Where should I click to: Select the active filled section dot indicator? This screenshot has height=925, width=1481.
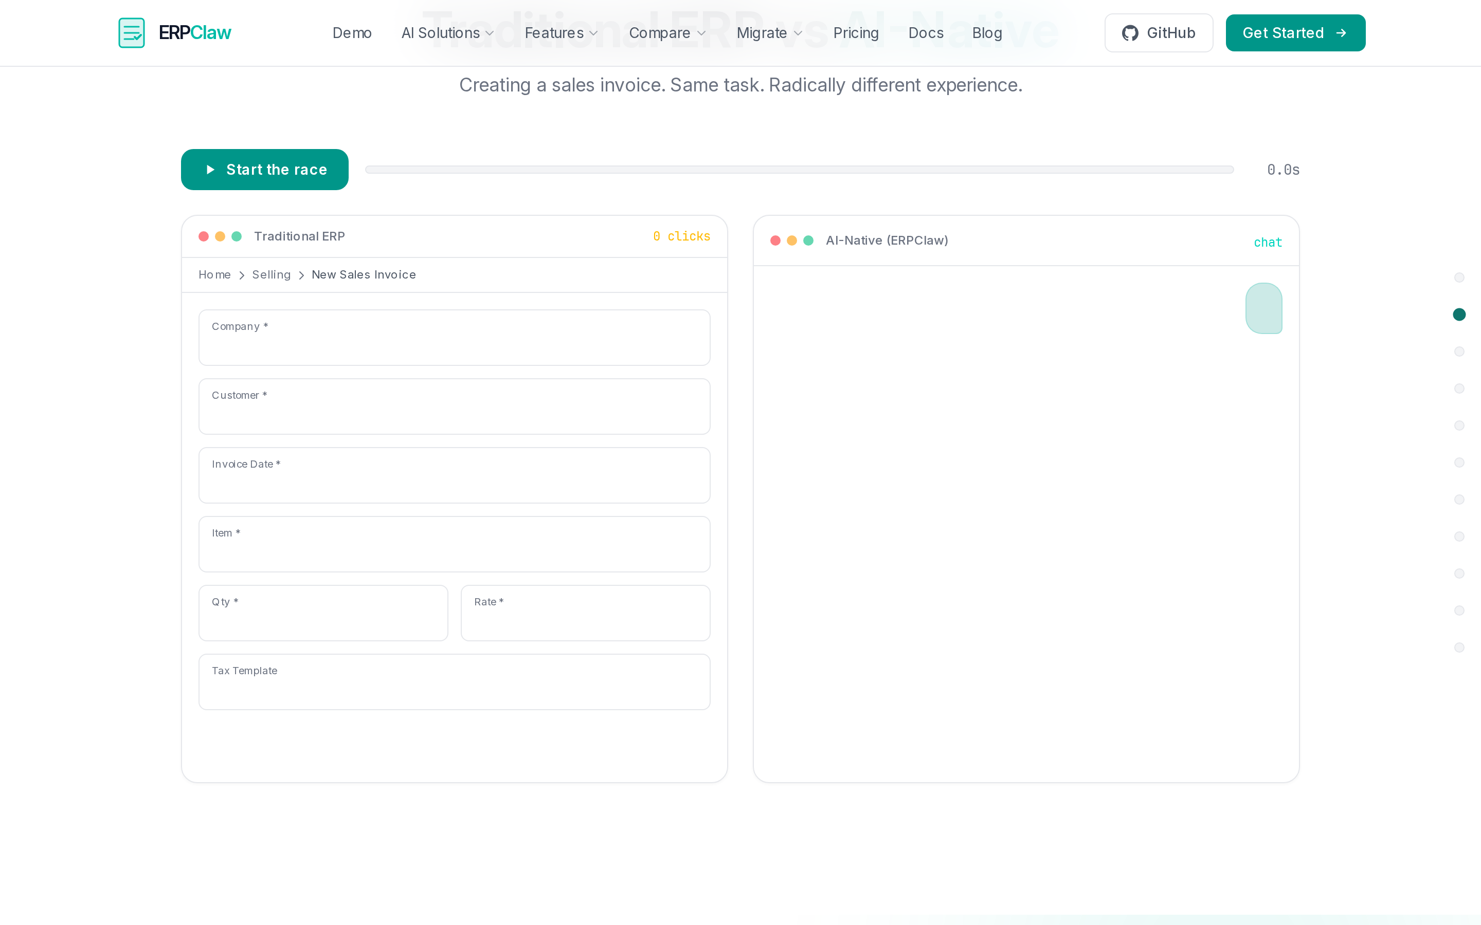tap(1459, 314)
